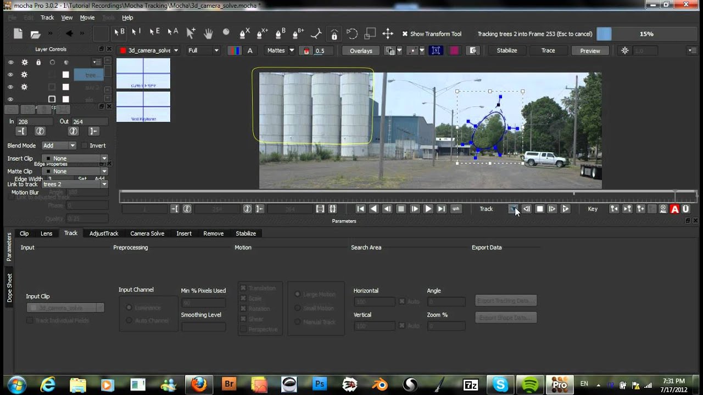This screenshot has width=703, height=395.
Task: Open the Link to track trees 2 dropdown
Action: click(75, 184)
